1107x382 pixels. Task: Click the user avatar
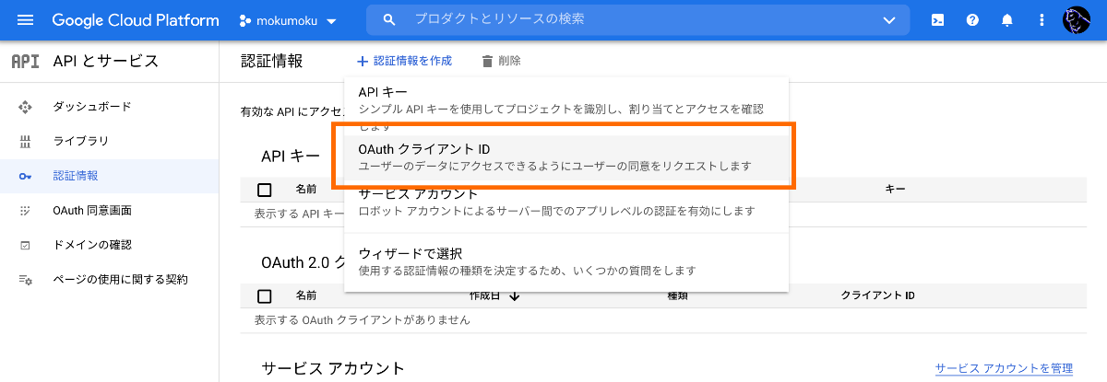[1077, 19]
